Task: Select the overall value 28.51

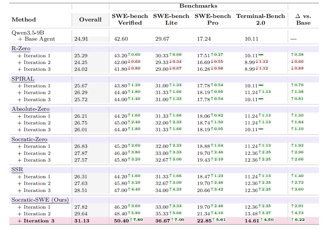Action: pyautogui.click(x=81, y=190)
